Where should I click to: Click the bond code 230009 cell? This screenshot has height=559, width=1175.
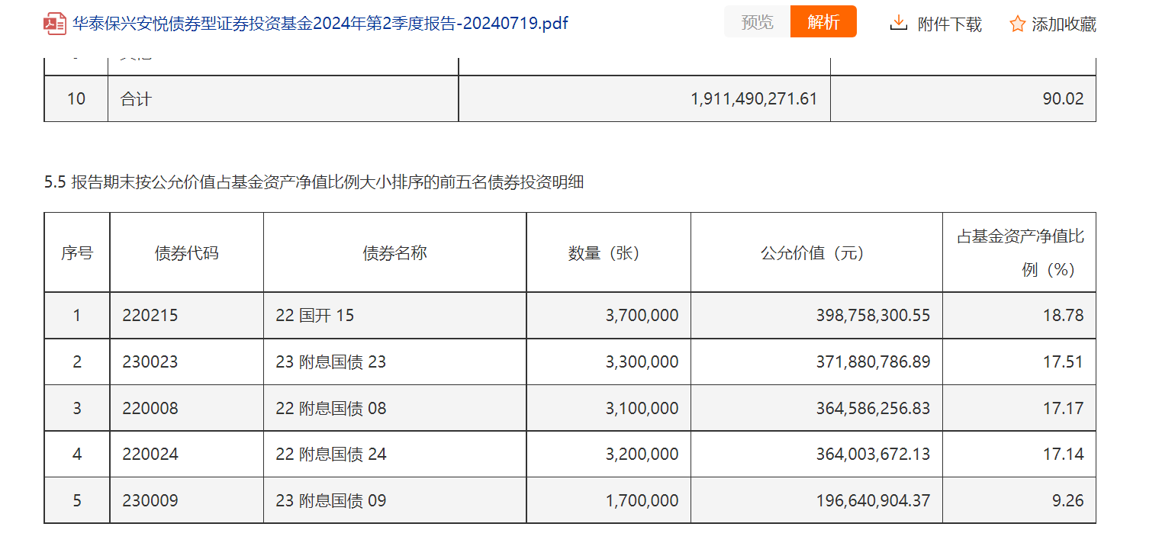click(150, 501)
